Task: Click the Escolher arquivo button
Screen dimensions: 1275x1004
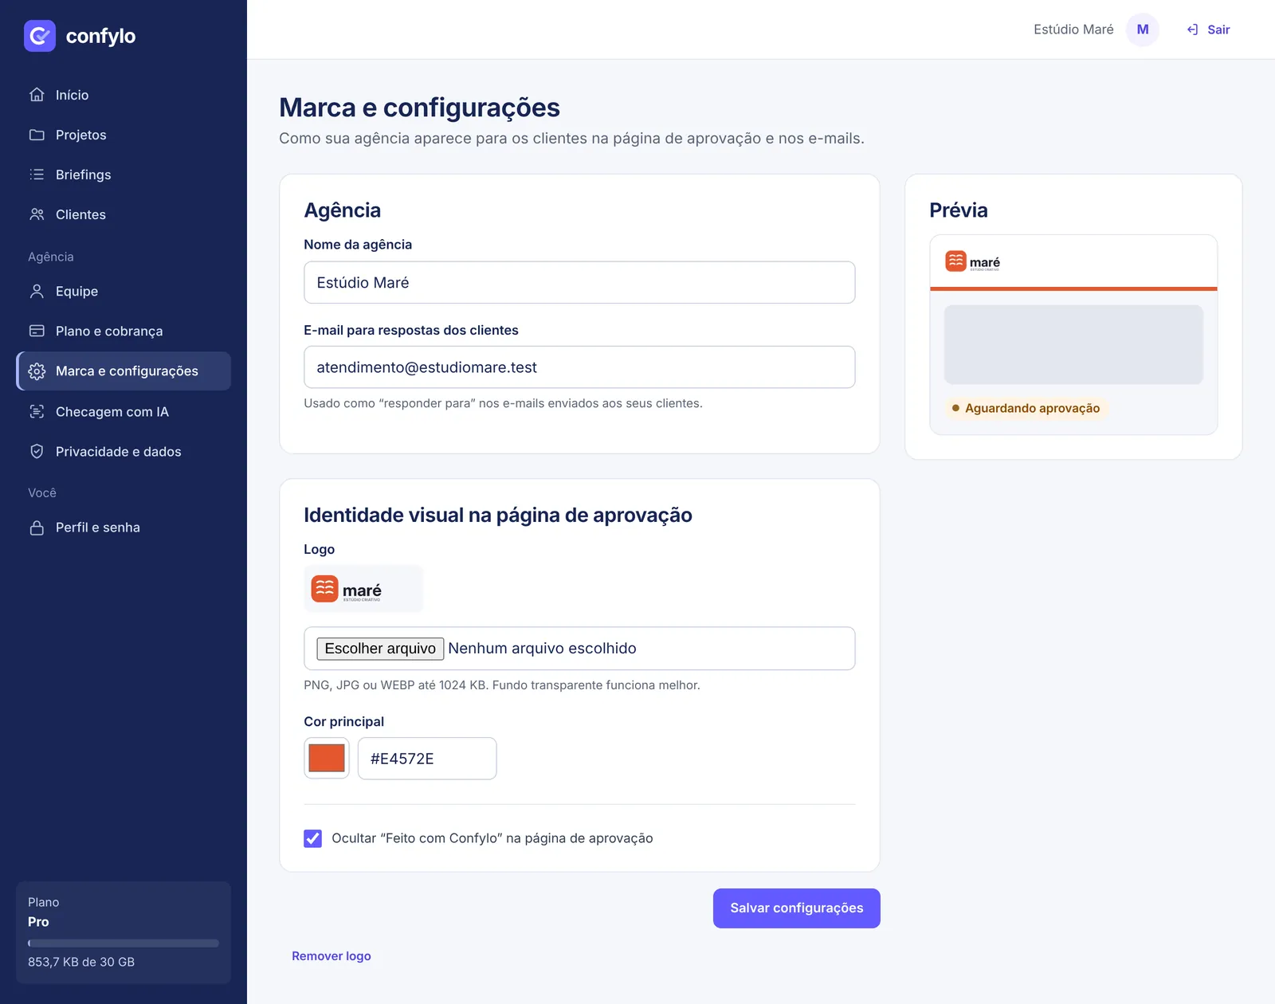Action: (380, 649)
